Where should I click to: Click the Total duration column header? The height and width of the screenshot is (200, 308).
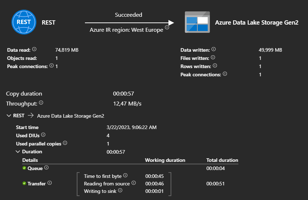[x=222, y=160]
